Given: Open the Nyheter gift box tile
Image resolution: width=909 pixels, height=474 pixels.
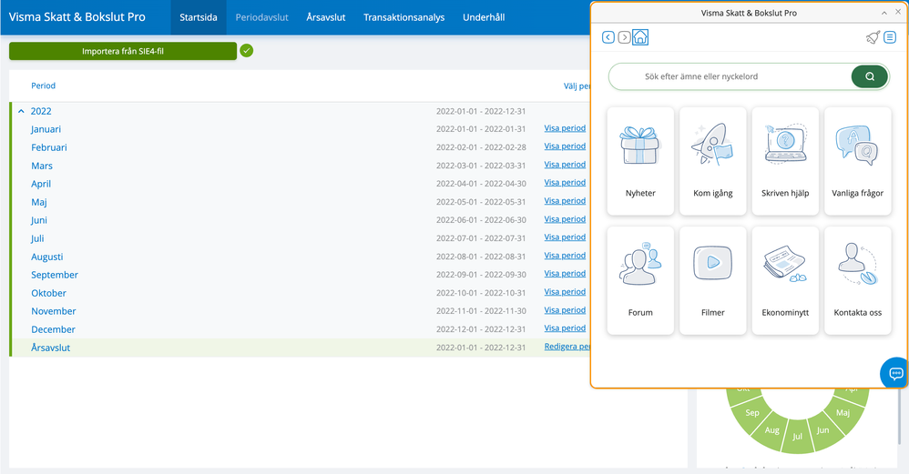Looking at the screenshot, I should (x=640, y=161).
